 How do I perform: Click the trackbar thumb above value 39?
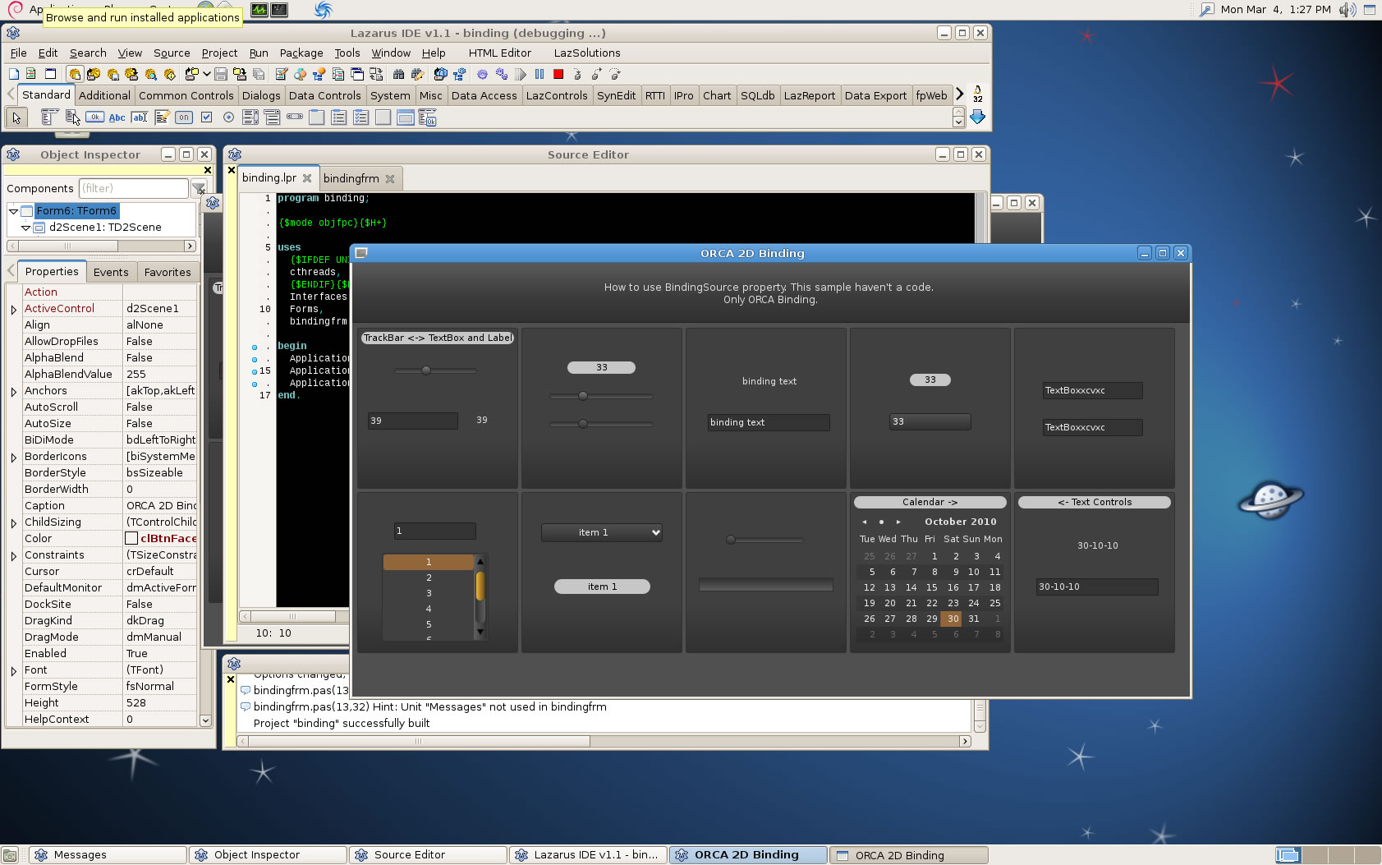point(426,370)
